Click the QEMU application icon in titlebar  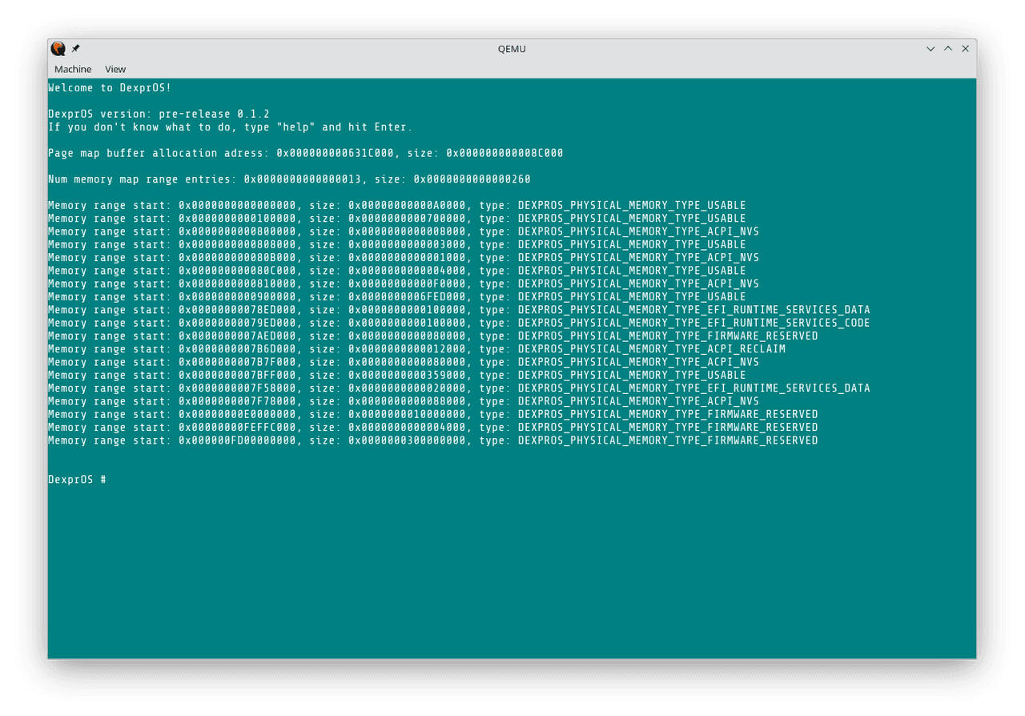[x=58, y=49]
